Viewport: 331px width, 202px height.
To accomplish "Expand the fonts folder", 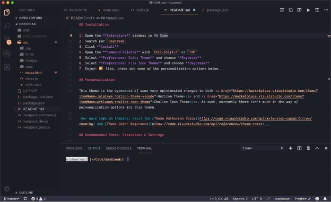I will click(x=27, y=54).
